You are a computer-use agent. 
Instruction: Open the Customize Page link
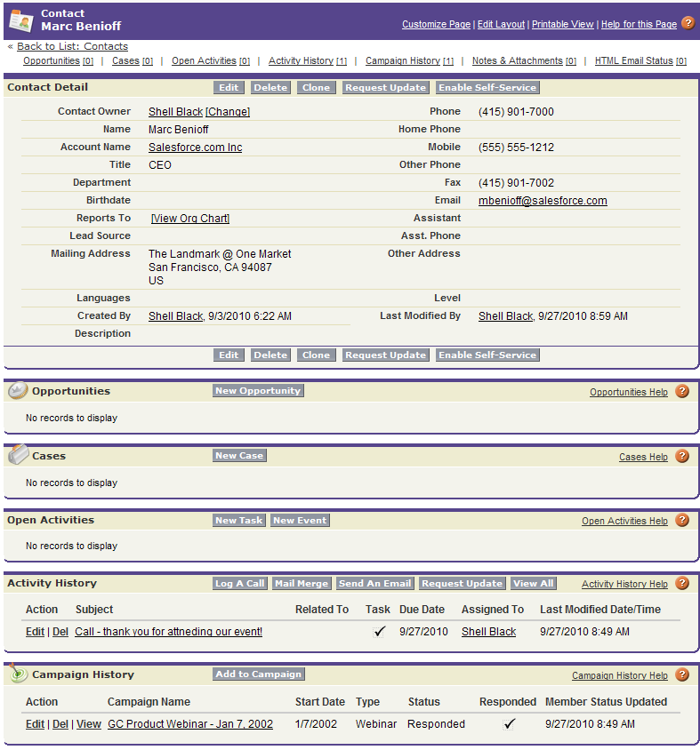[x=436, y=24]
